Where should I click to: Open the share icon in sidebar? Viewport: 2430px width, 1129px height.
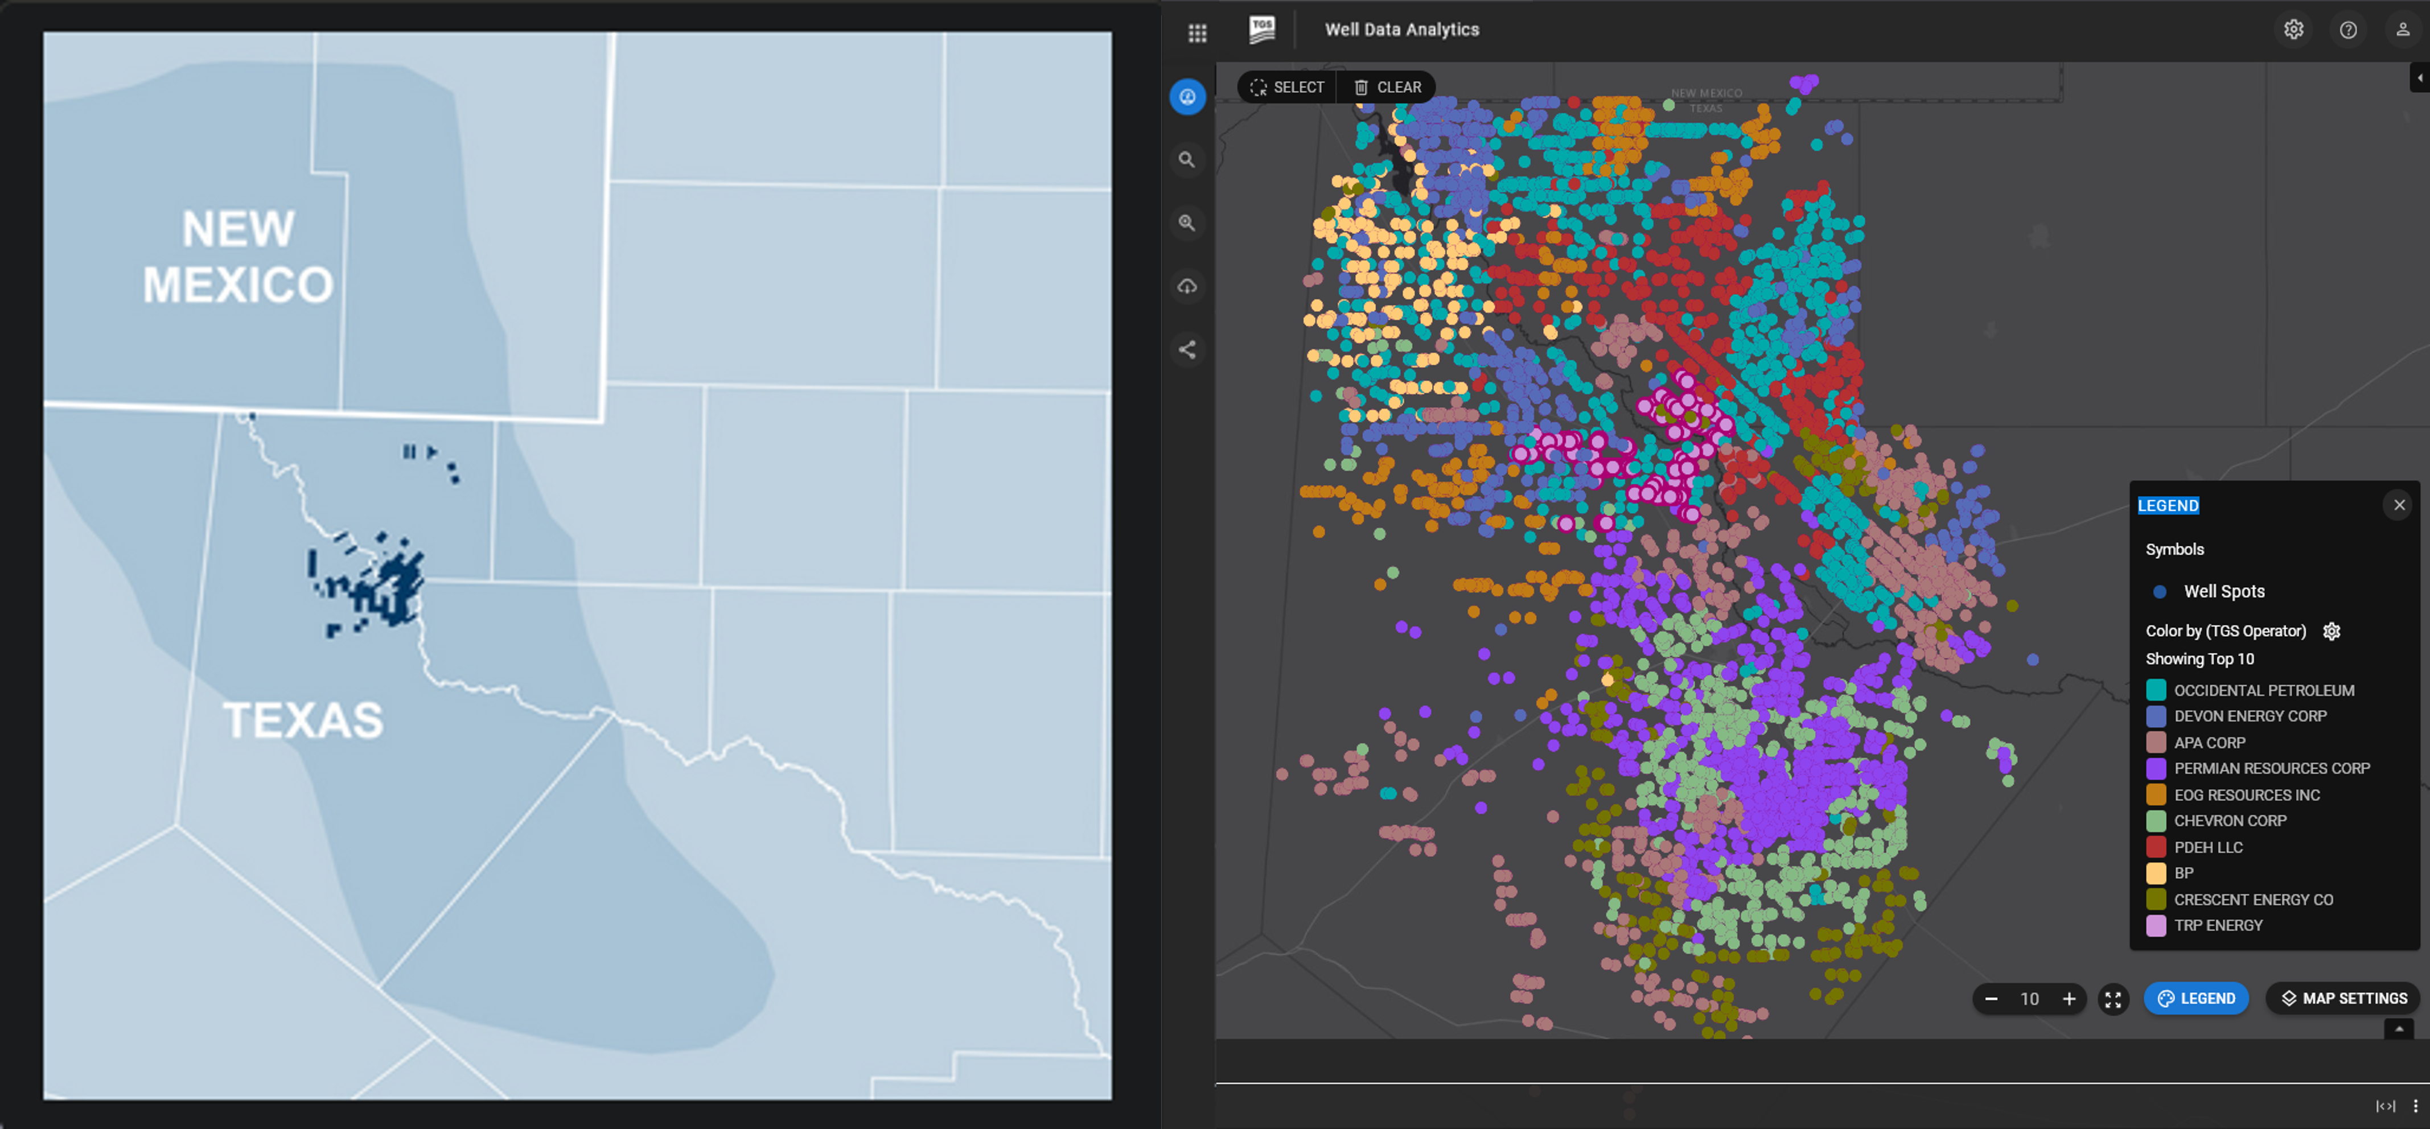[1187, 350]
